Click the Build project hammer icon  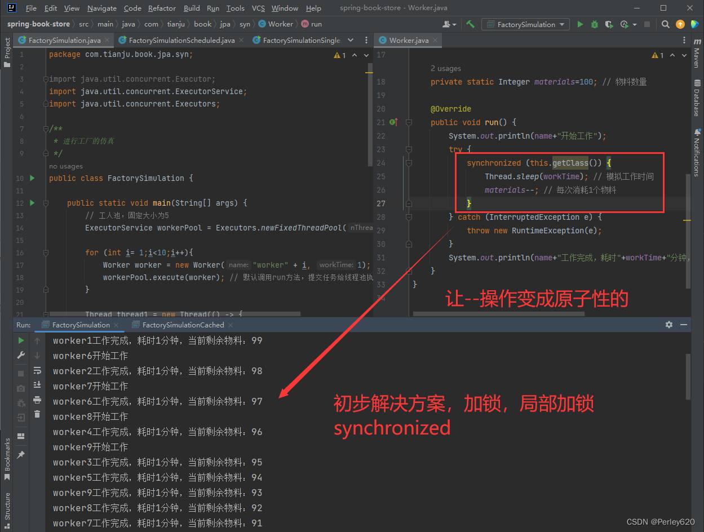coord(470,24)
